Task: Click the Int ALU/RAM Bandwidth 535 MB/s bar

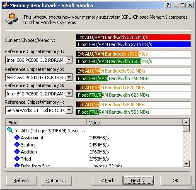Action: [x=133, y=105]
